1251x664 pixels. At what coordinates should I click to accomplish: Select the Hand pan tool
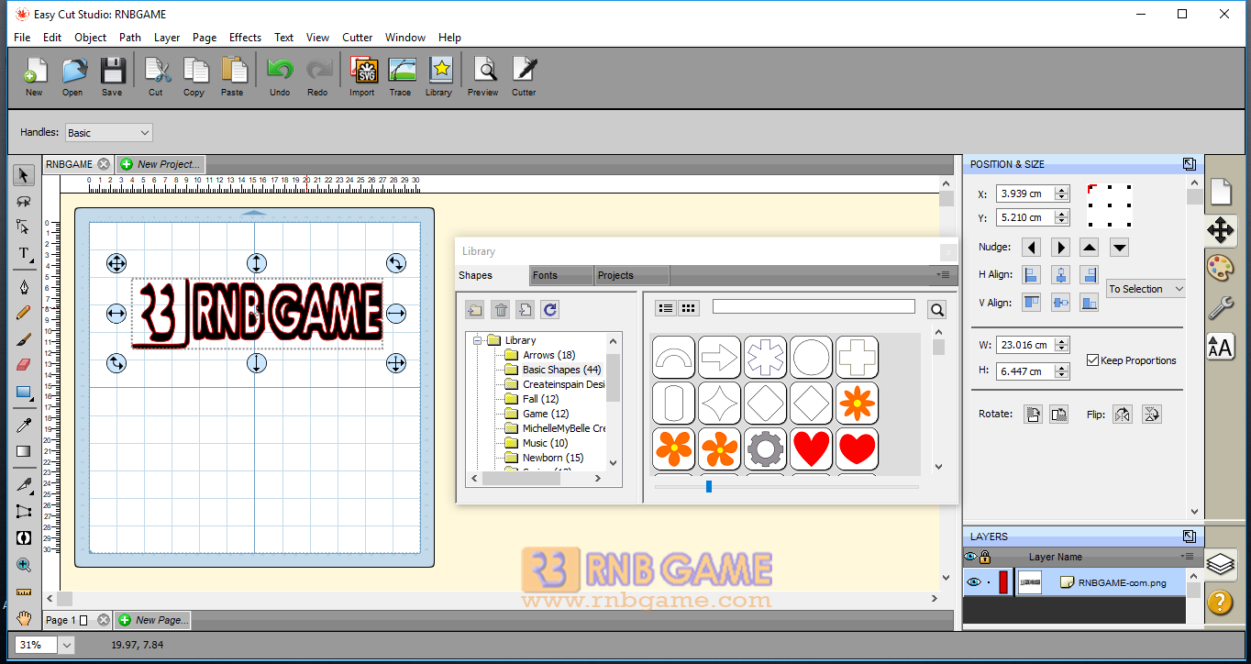(x=24, y=618)
